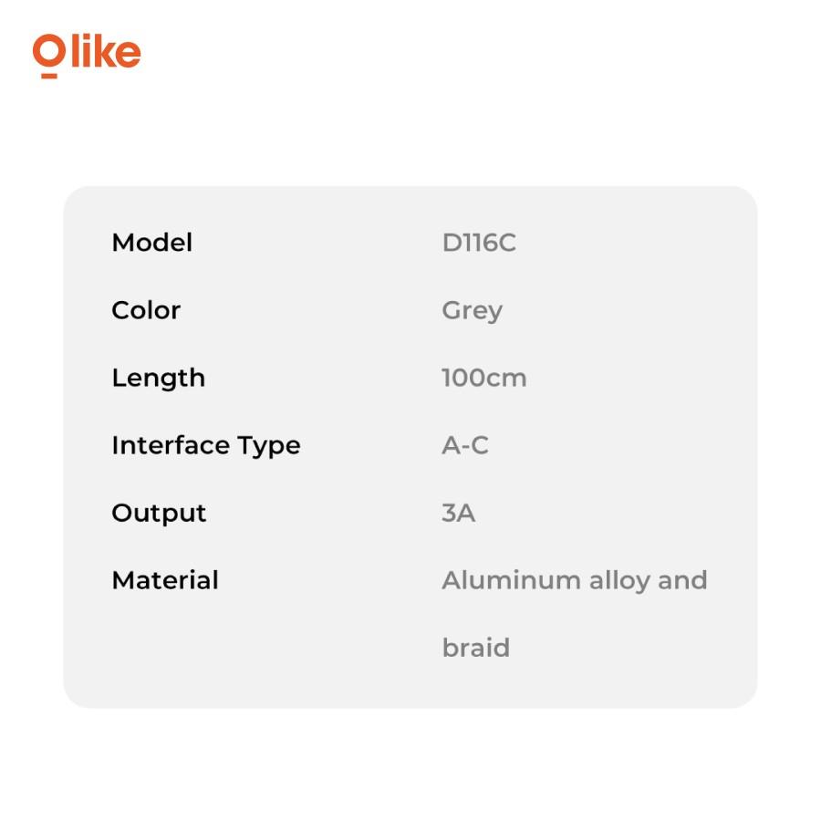Select the Aluminum alloy and text

[575, 581]
